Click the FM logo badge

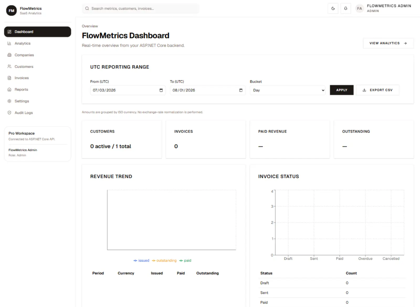[x=11, y=10]
